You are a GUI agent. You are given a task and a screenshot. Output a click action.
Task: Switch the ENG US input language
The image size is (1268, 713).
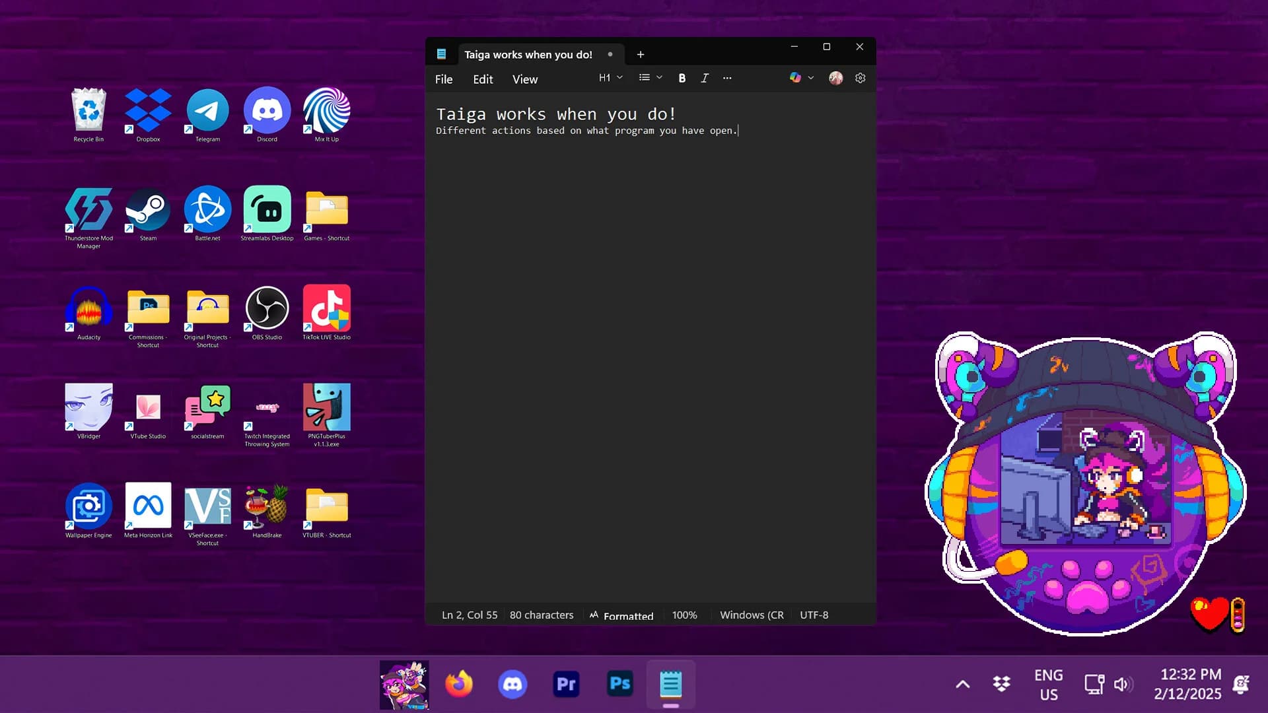pos(1049,685)
